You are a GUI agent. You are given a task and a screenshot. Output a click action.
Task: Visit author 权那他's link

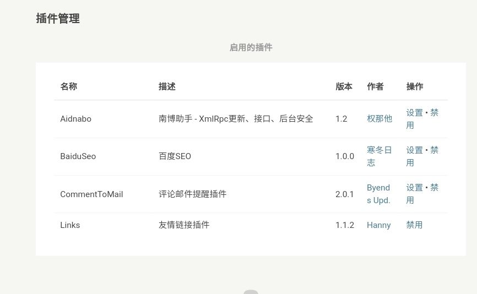(x=380, y=118)
